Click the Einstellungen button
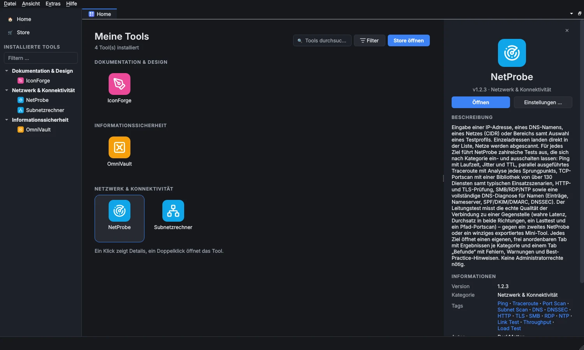This screenshot has width=584, height=350. [543, 102]
